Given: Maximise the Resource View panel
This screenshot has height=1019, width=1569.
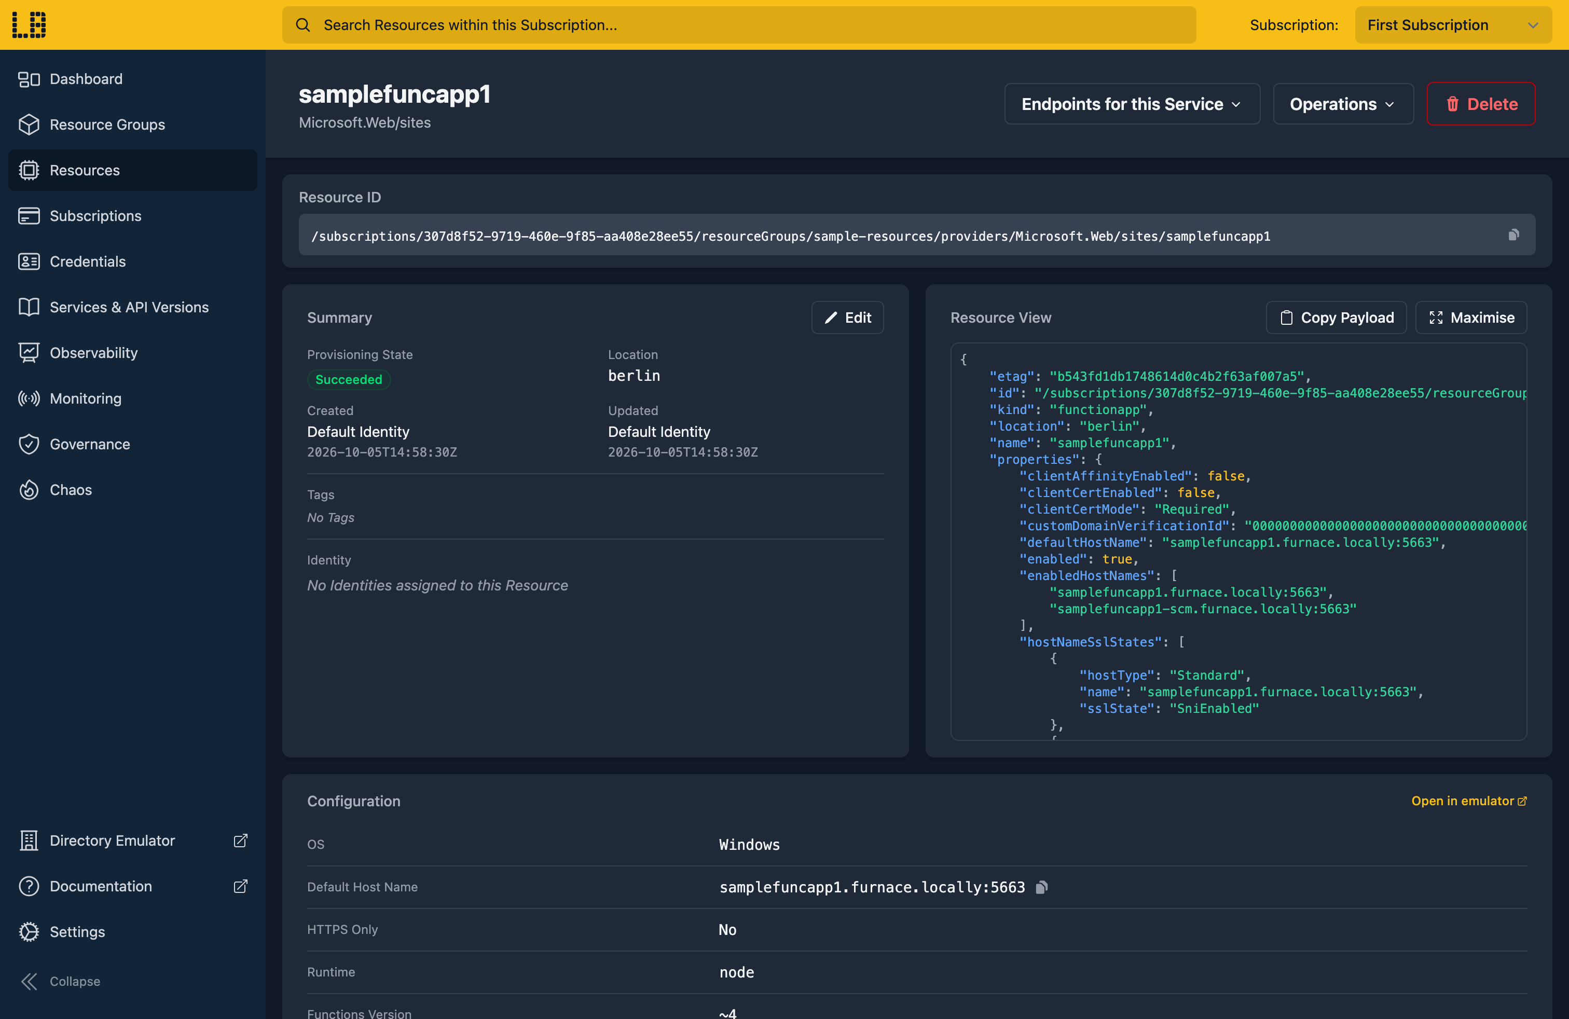Looking at the screenshot, I should [1471, 318].
